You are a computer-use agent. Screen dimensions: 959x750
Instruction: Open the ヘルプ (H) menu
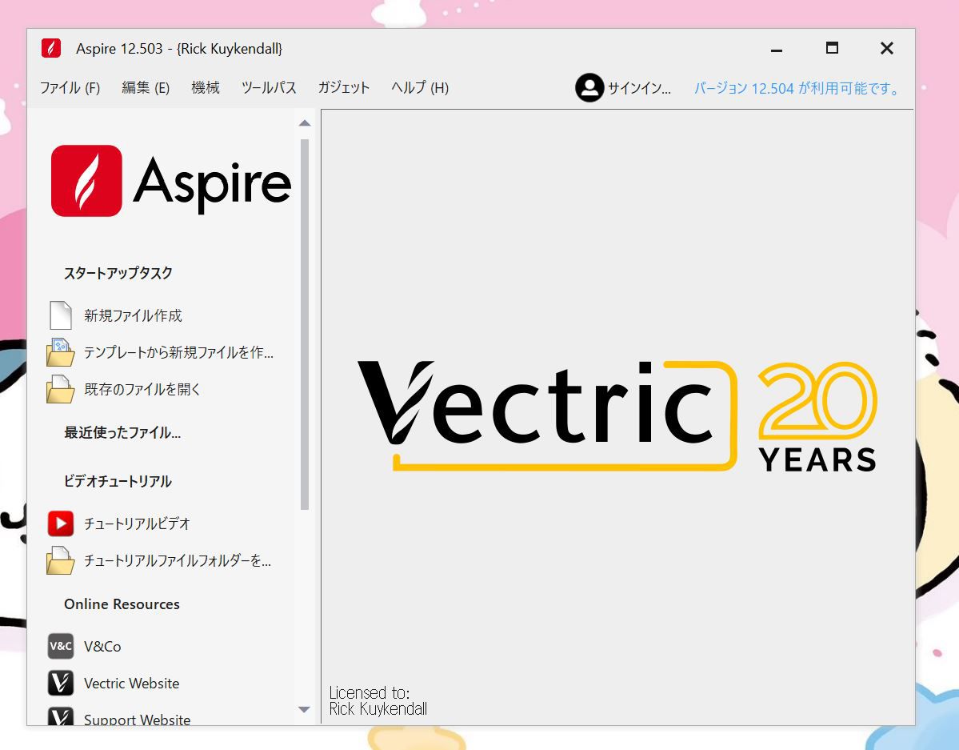[420, 87]
